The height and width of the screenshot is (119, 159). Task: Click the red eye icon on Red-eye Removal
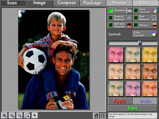(x=129, y=25)
